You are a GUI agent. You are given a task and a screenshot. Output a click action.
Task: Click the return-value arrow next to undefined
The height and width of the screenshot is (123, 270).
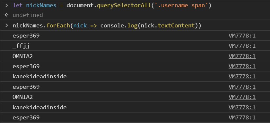[7, 15]
